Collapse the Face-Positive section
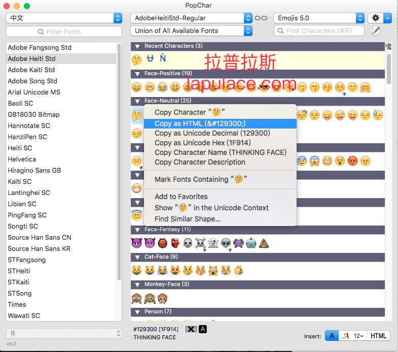The height and width of the screenshot is (352, 398). [137, 74]
